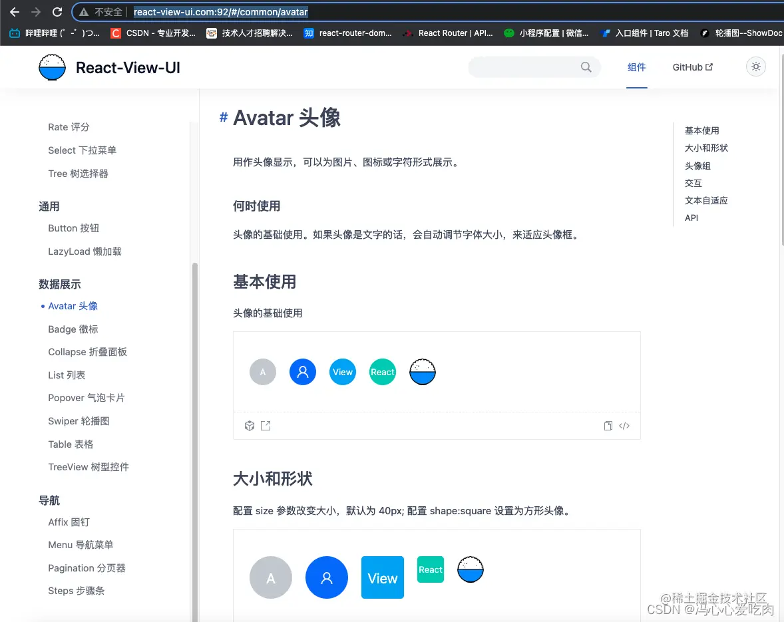Click the Swiper 轮播图 sidebar entry
784x622 pixels.
pos(78,420)
